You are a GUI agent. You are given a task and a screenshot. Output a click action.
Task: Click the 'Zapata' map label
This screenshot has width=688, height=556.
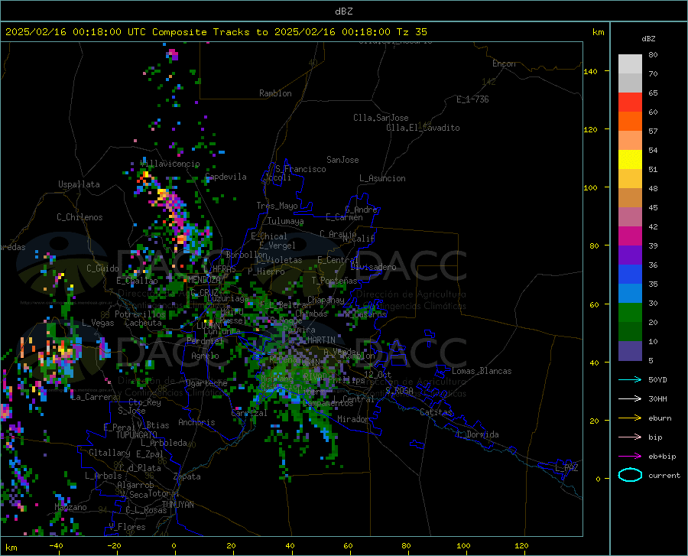tap(187, 476)
